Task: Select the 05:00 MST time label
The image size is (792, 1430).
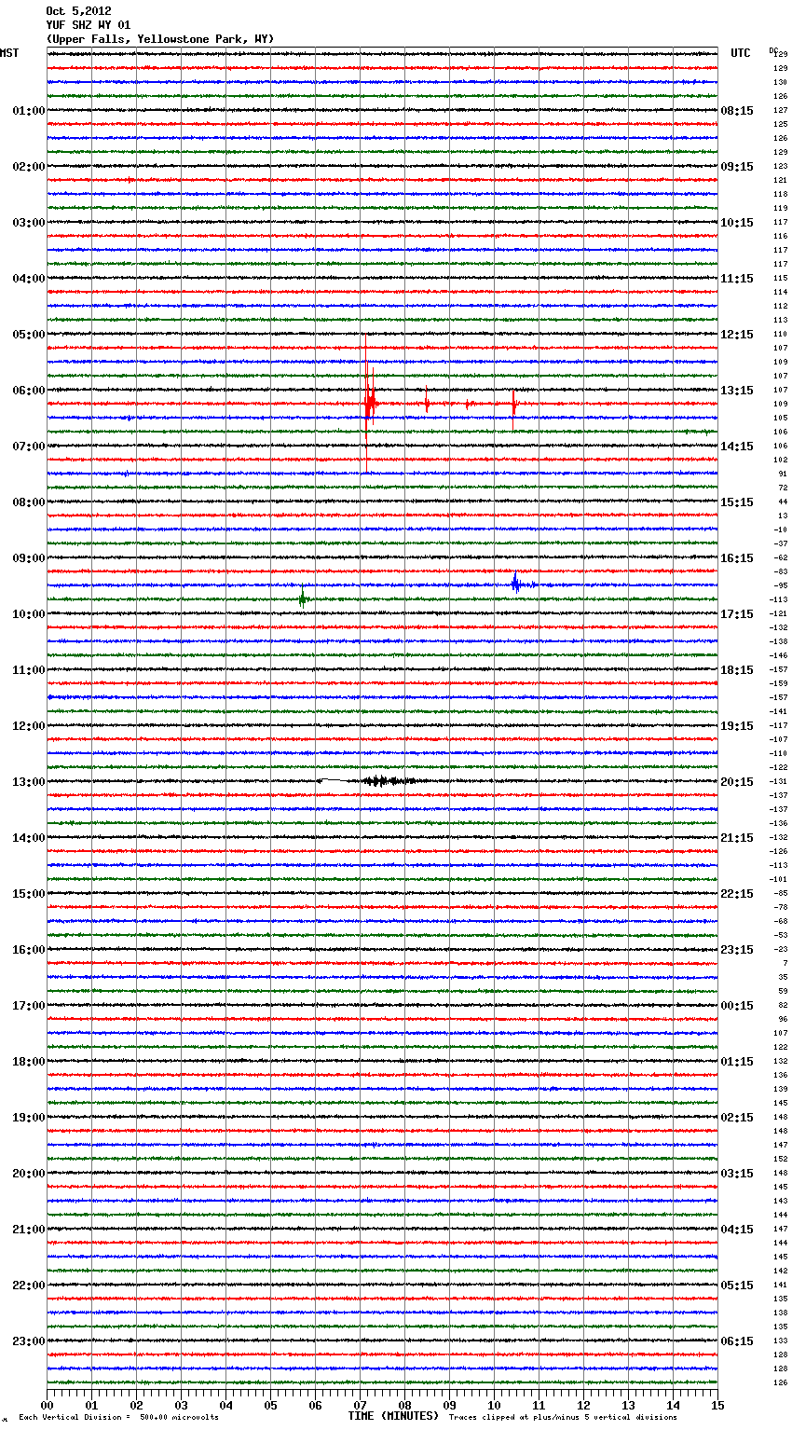Action: pos(29,335)
